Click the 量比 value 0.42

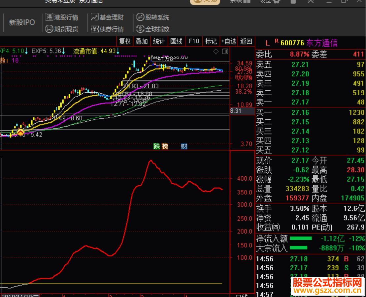point(358,189)
